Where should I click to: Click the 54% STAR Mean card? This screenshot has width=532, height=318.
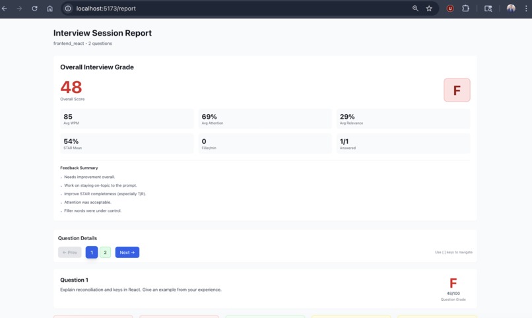pos(127,143)
